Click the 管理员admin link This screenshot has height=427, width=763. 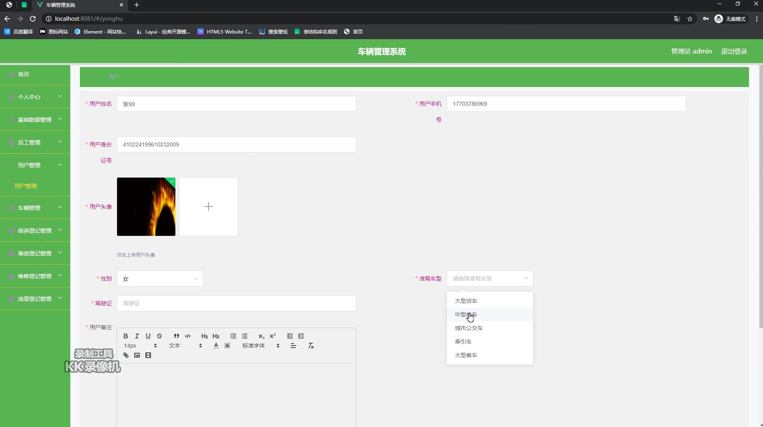click(x=691, y=51)
